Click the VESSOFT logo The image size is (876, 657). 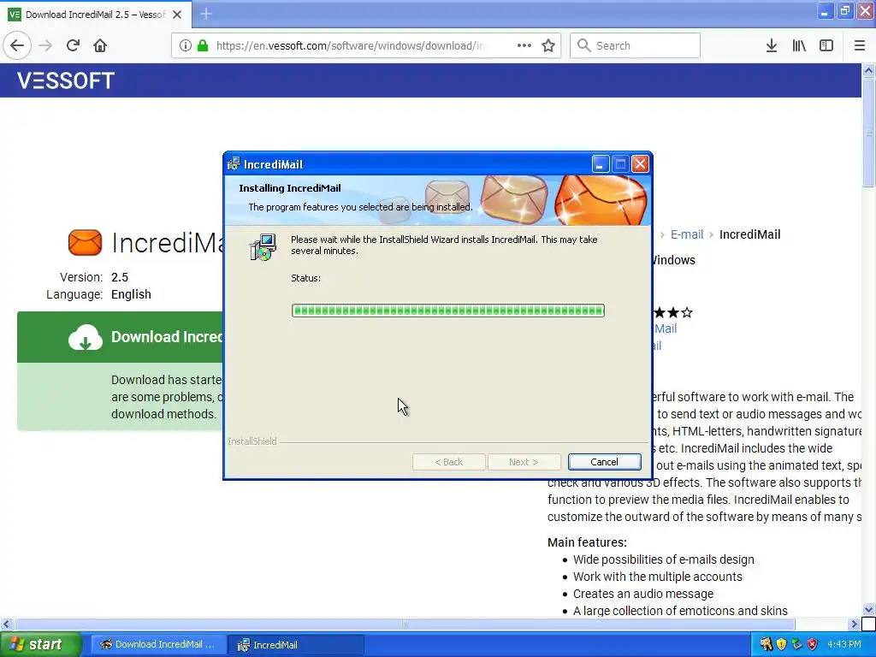(66, 80)
